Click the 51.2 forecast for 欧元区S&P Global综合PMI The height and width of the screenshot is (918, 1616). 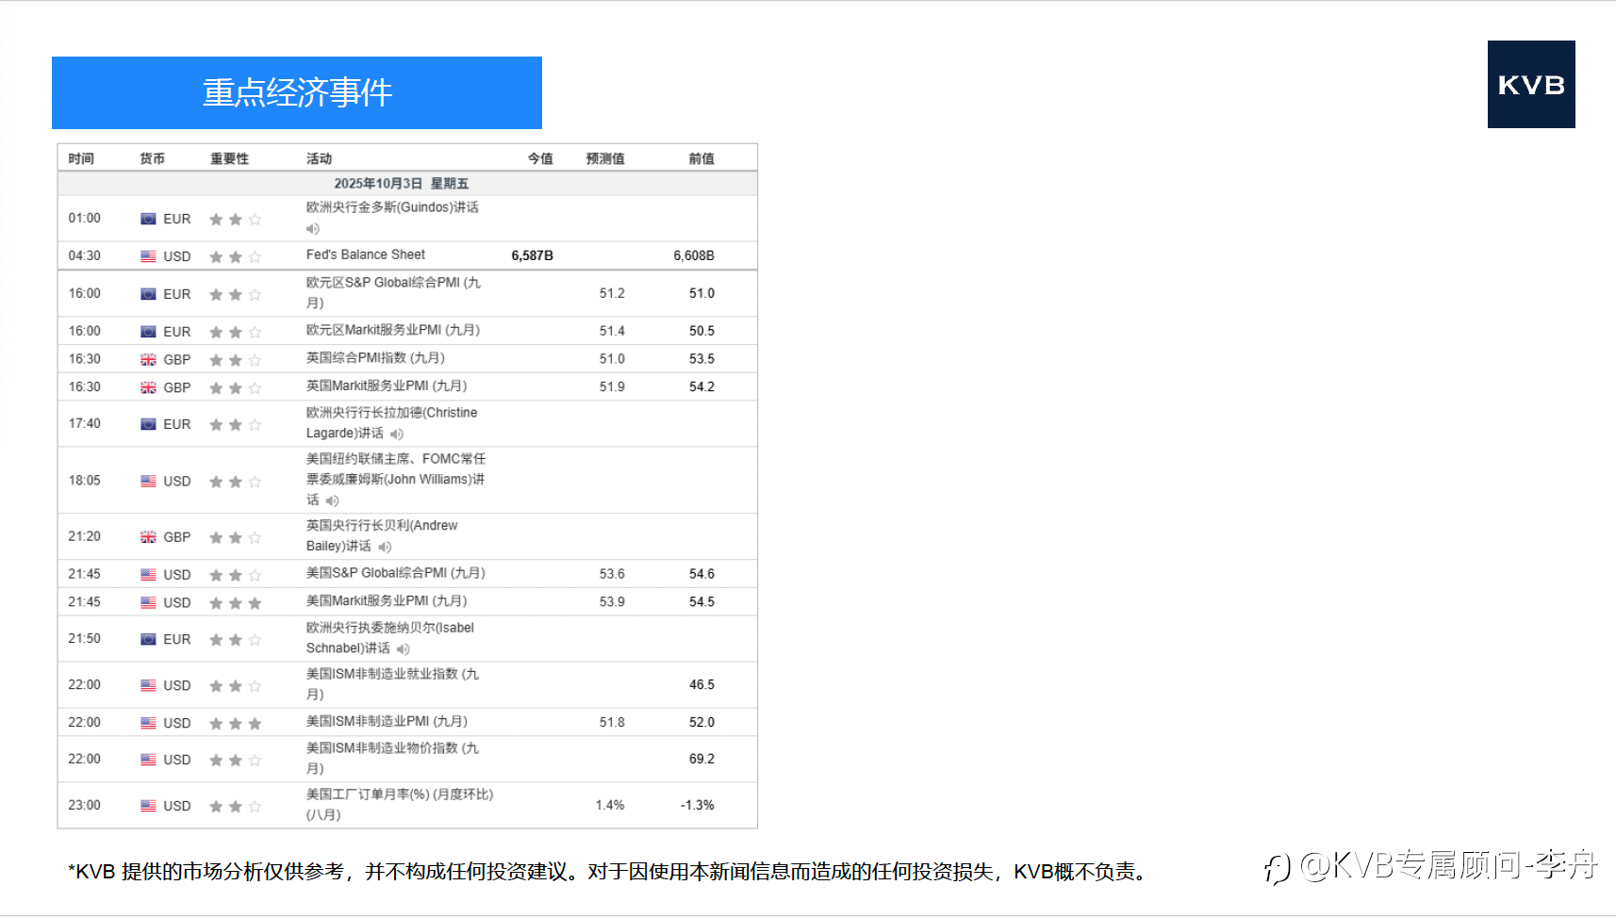(612, 293)
